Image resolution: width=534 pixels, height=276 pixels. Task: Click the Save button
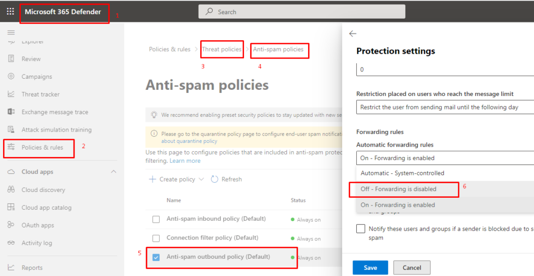(x=370, y=268)
